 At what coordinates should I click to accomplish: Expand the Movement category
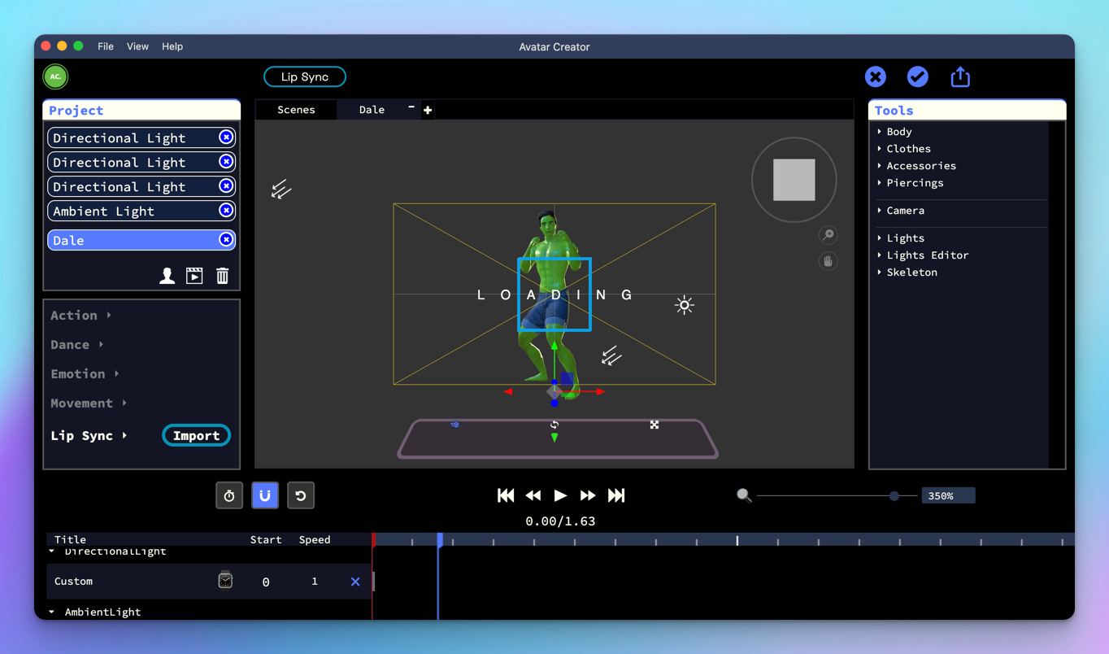89,403
